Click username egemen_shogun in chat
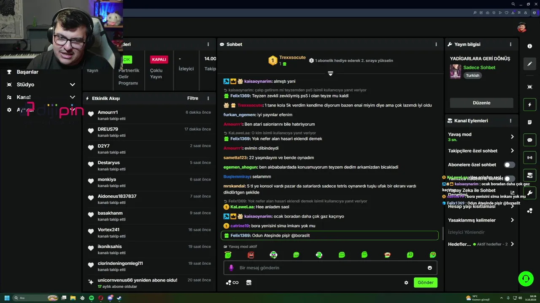 point(240,167)
